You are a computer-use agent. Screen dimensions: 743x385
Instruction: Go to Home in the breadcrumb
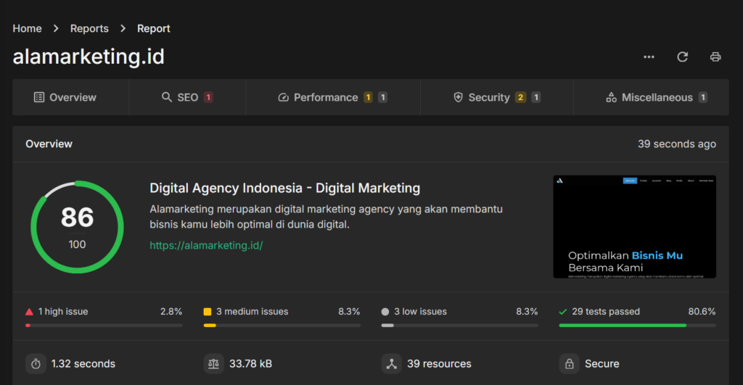click(27, 28)
